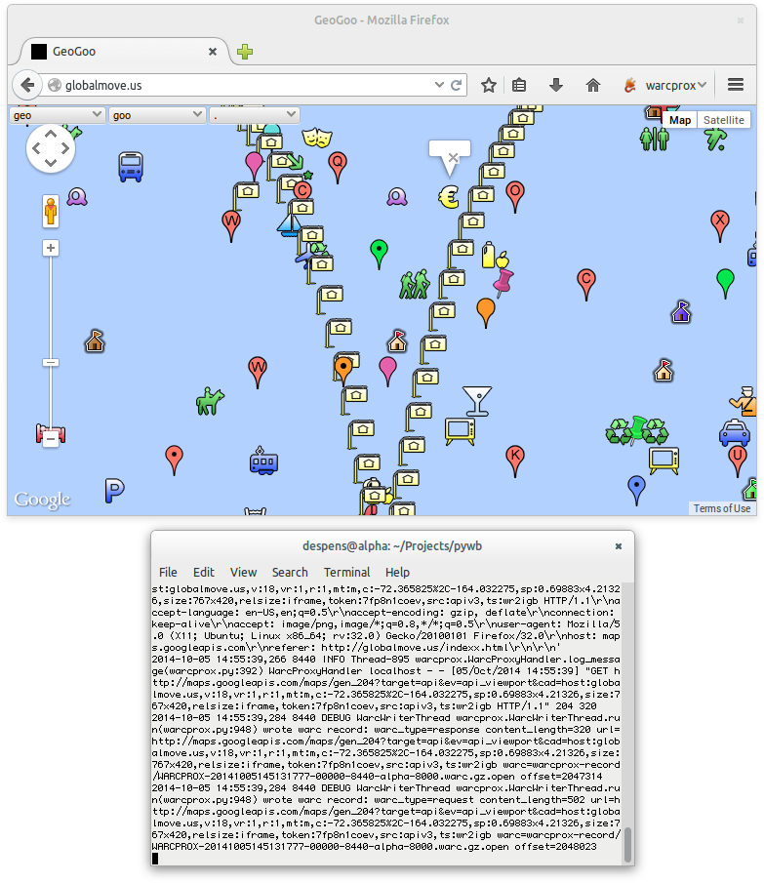Click the pink pushpin marker
Viewport: 764px width, 883px height.
tap(503, 282)
